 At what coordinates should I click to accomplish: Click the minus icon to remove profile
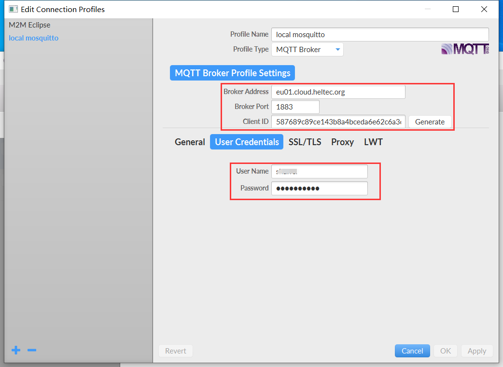point(32,350)
